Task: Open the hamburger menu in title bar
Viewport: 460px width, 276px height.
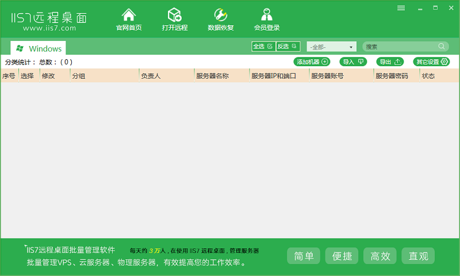Action: tap(401, 8)
